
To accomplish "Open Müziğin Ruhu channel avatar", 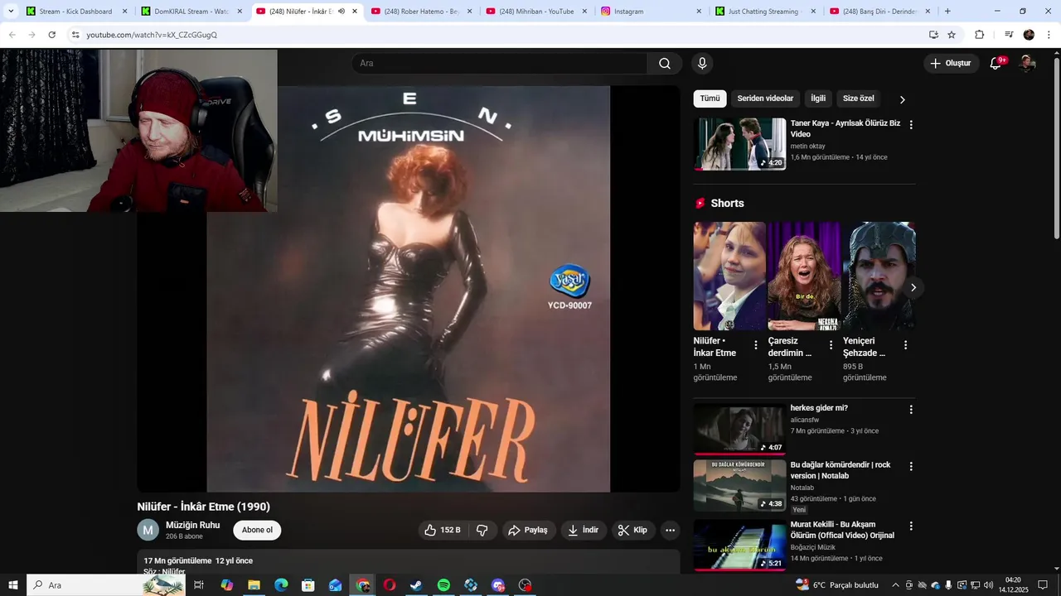I will pyautogui.click(x=148, y=530).
